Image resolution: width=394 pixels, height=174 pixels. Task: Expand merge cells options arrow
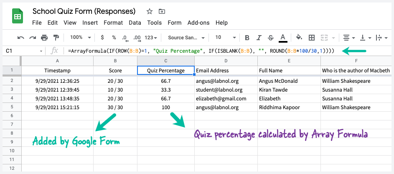tap(333, 38)
